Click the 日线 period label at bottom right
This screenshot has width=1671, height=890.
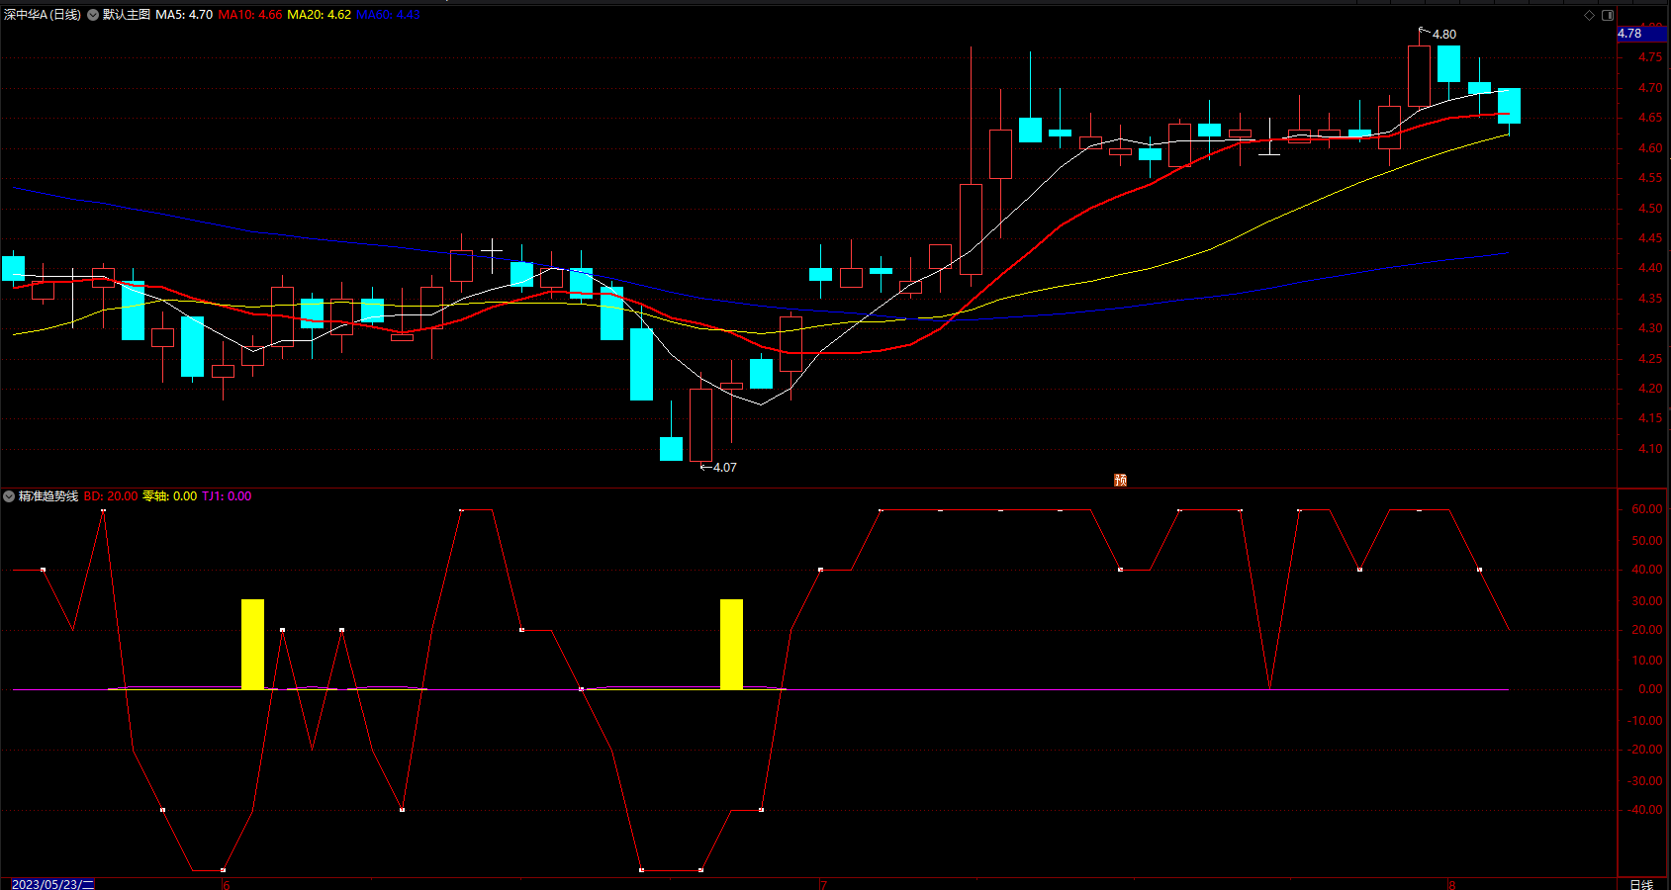pyautogui.click(x=1641, y=884)
